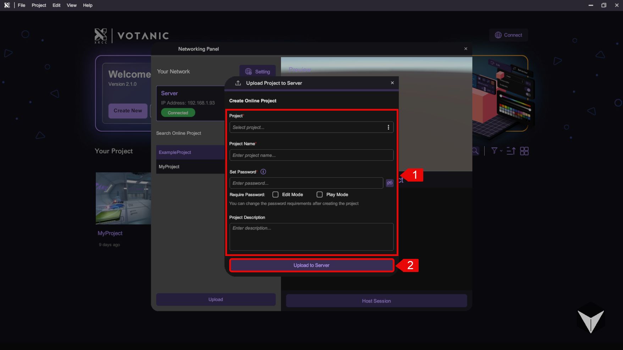
Task: Click the Enter project name field
Action: click(311, 155)
